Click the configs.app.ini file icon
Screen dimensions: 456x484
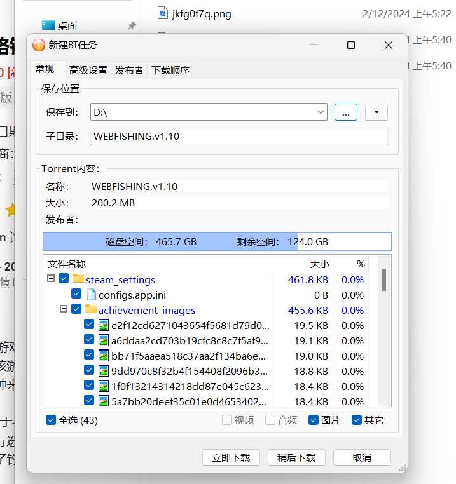click(91, 295)
